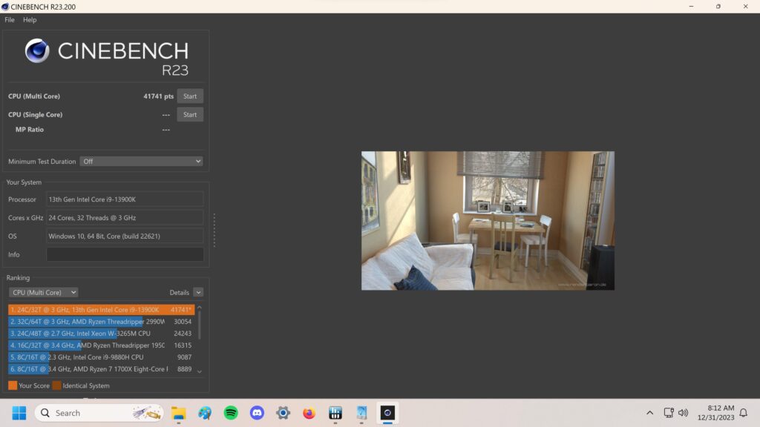Click the Info input field
The width and height of the screenshot is (760, 427).
pos(125,254)
